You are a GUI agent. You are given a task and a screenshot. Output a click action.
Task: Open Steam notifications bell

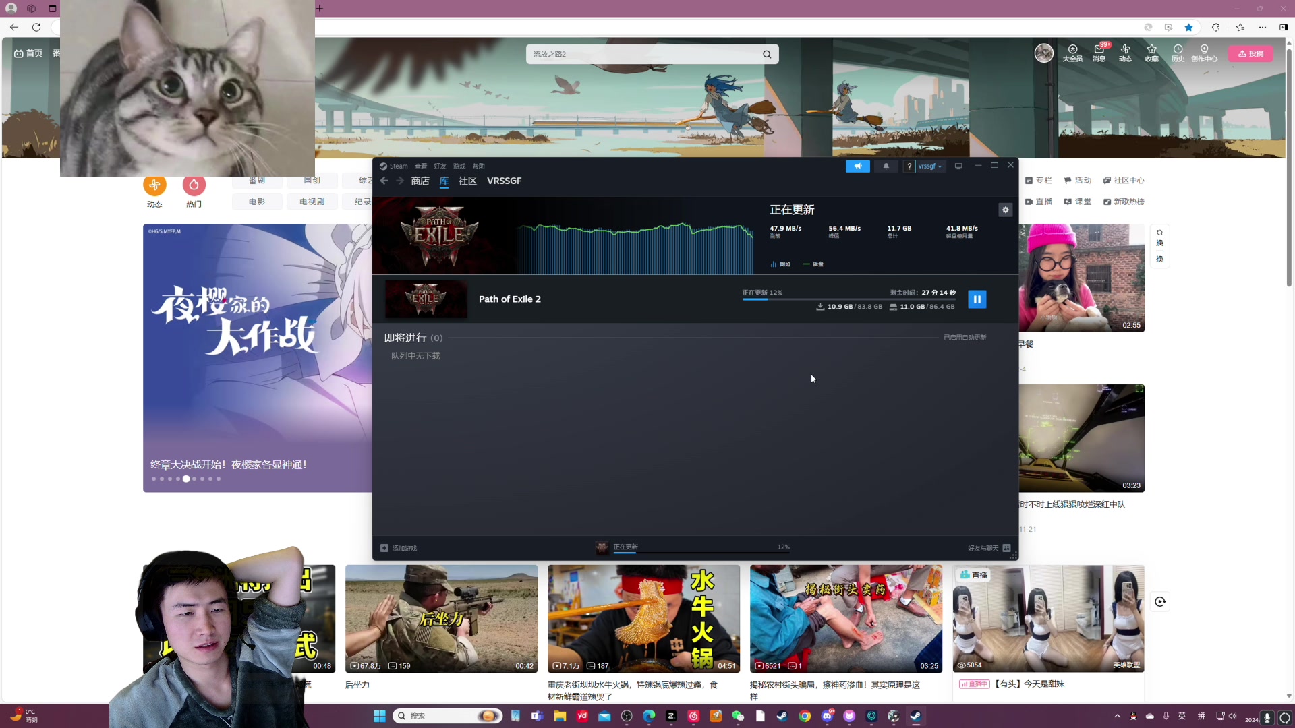click(x=886, y=166)
